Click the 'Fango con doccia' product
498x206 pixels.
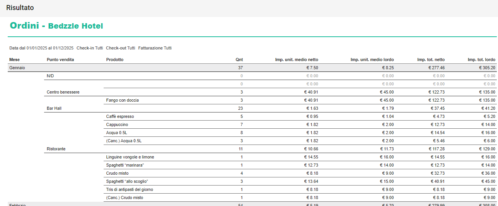(122, 100)
